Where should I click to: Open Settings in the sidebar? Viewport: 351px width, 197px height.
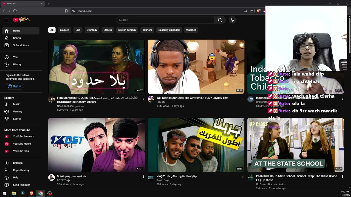(x=21, y=163)
